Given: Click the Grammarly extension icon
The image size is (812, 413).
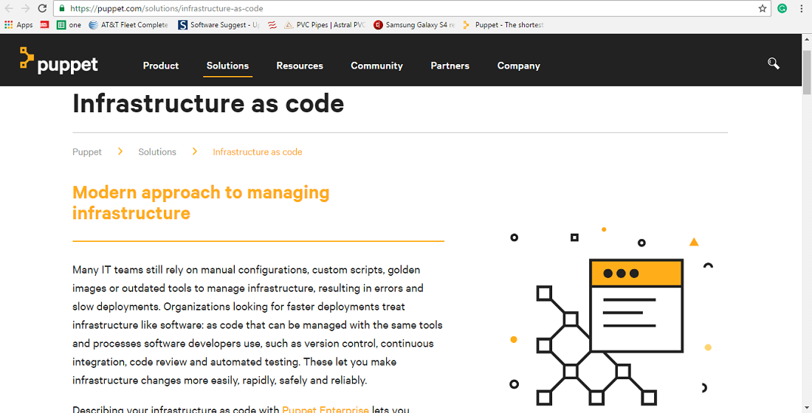Looking at the screenshot, I should tap(782, 8).
